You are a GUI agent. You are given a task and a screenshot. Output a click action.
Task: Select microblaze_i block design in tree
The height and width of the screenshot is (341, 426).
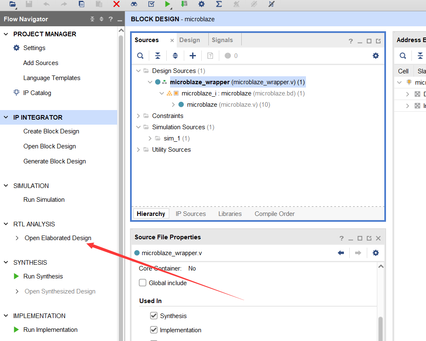pos(216,93)
